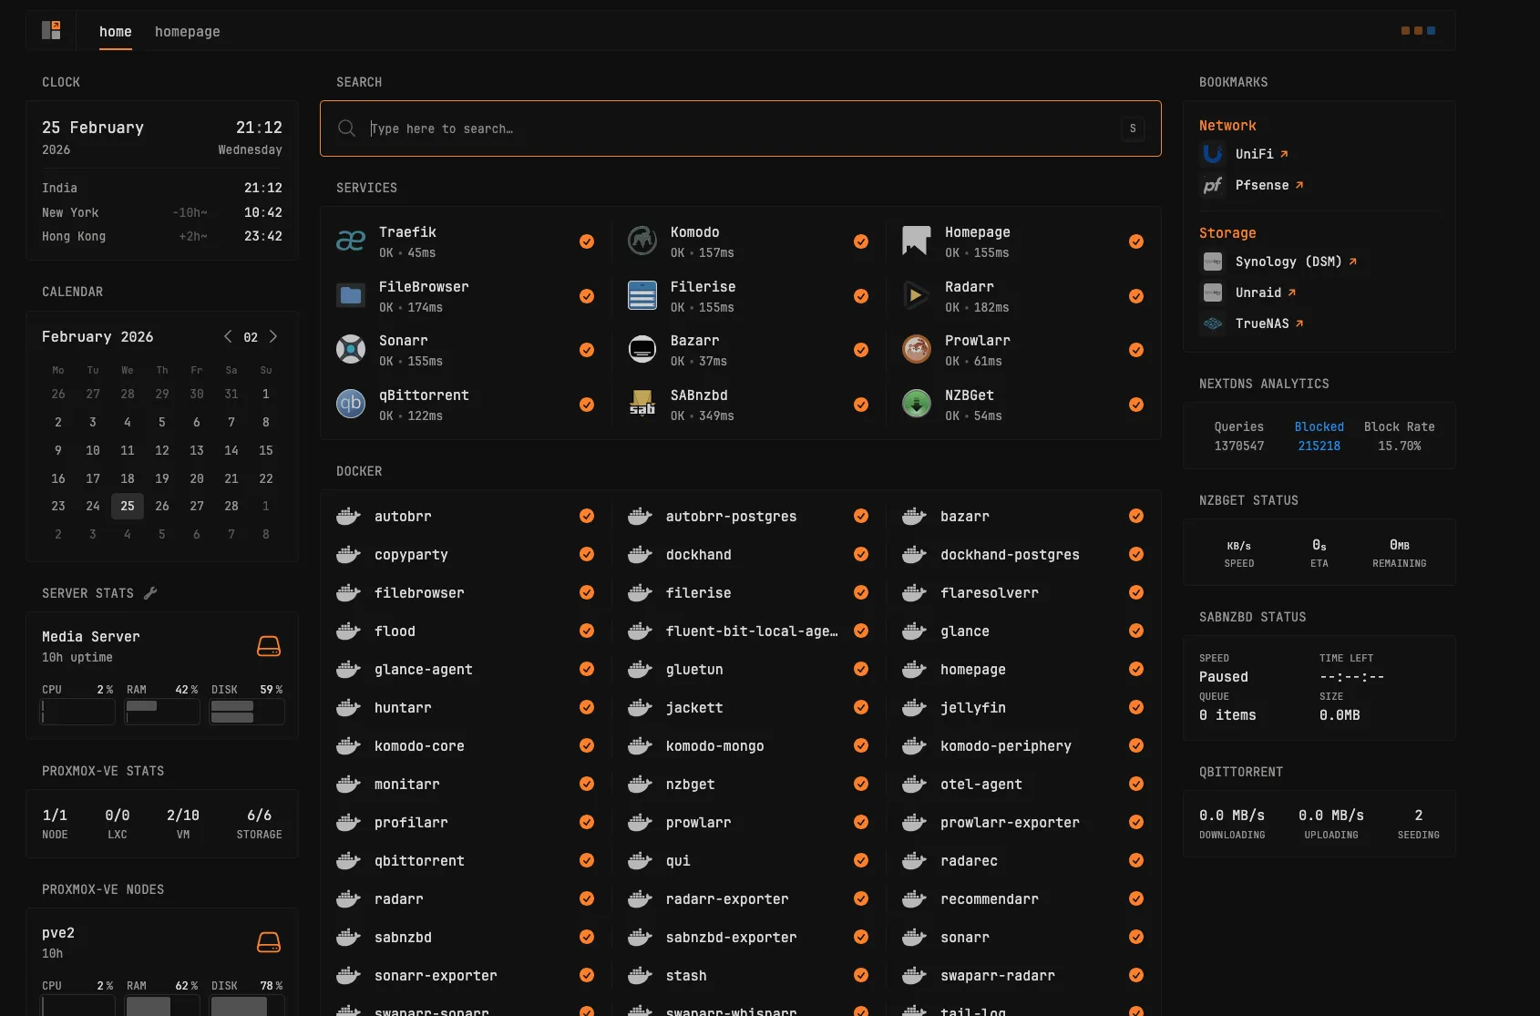The width and height of the screenshot is (1540, 1016).
Task: Select the SABnzbd service icon
Action: (x=642, y=404)
